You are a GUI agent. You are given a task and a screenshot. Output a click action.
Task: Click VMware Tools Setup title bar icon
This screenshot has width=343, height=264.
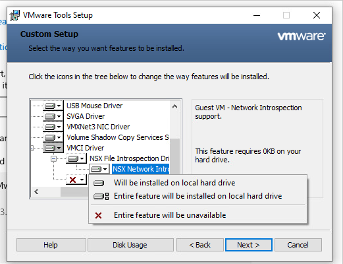tap(14, 15)
